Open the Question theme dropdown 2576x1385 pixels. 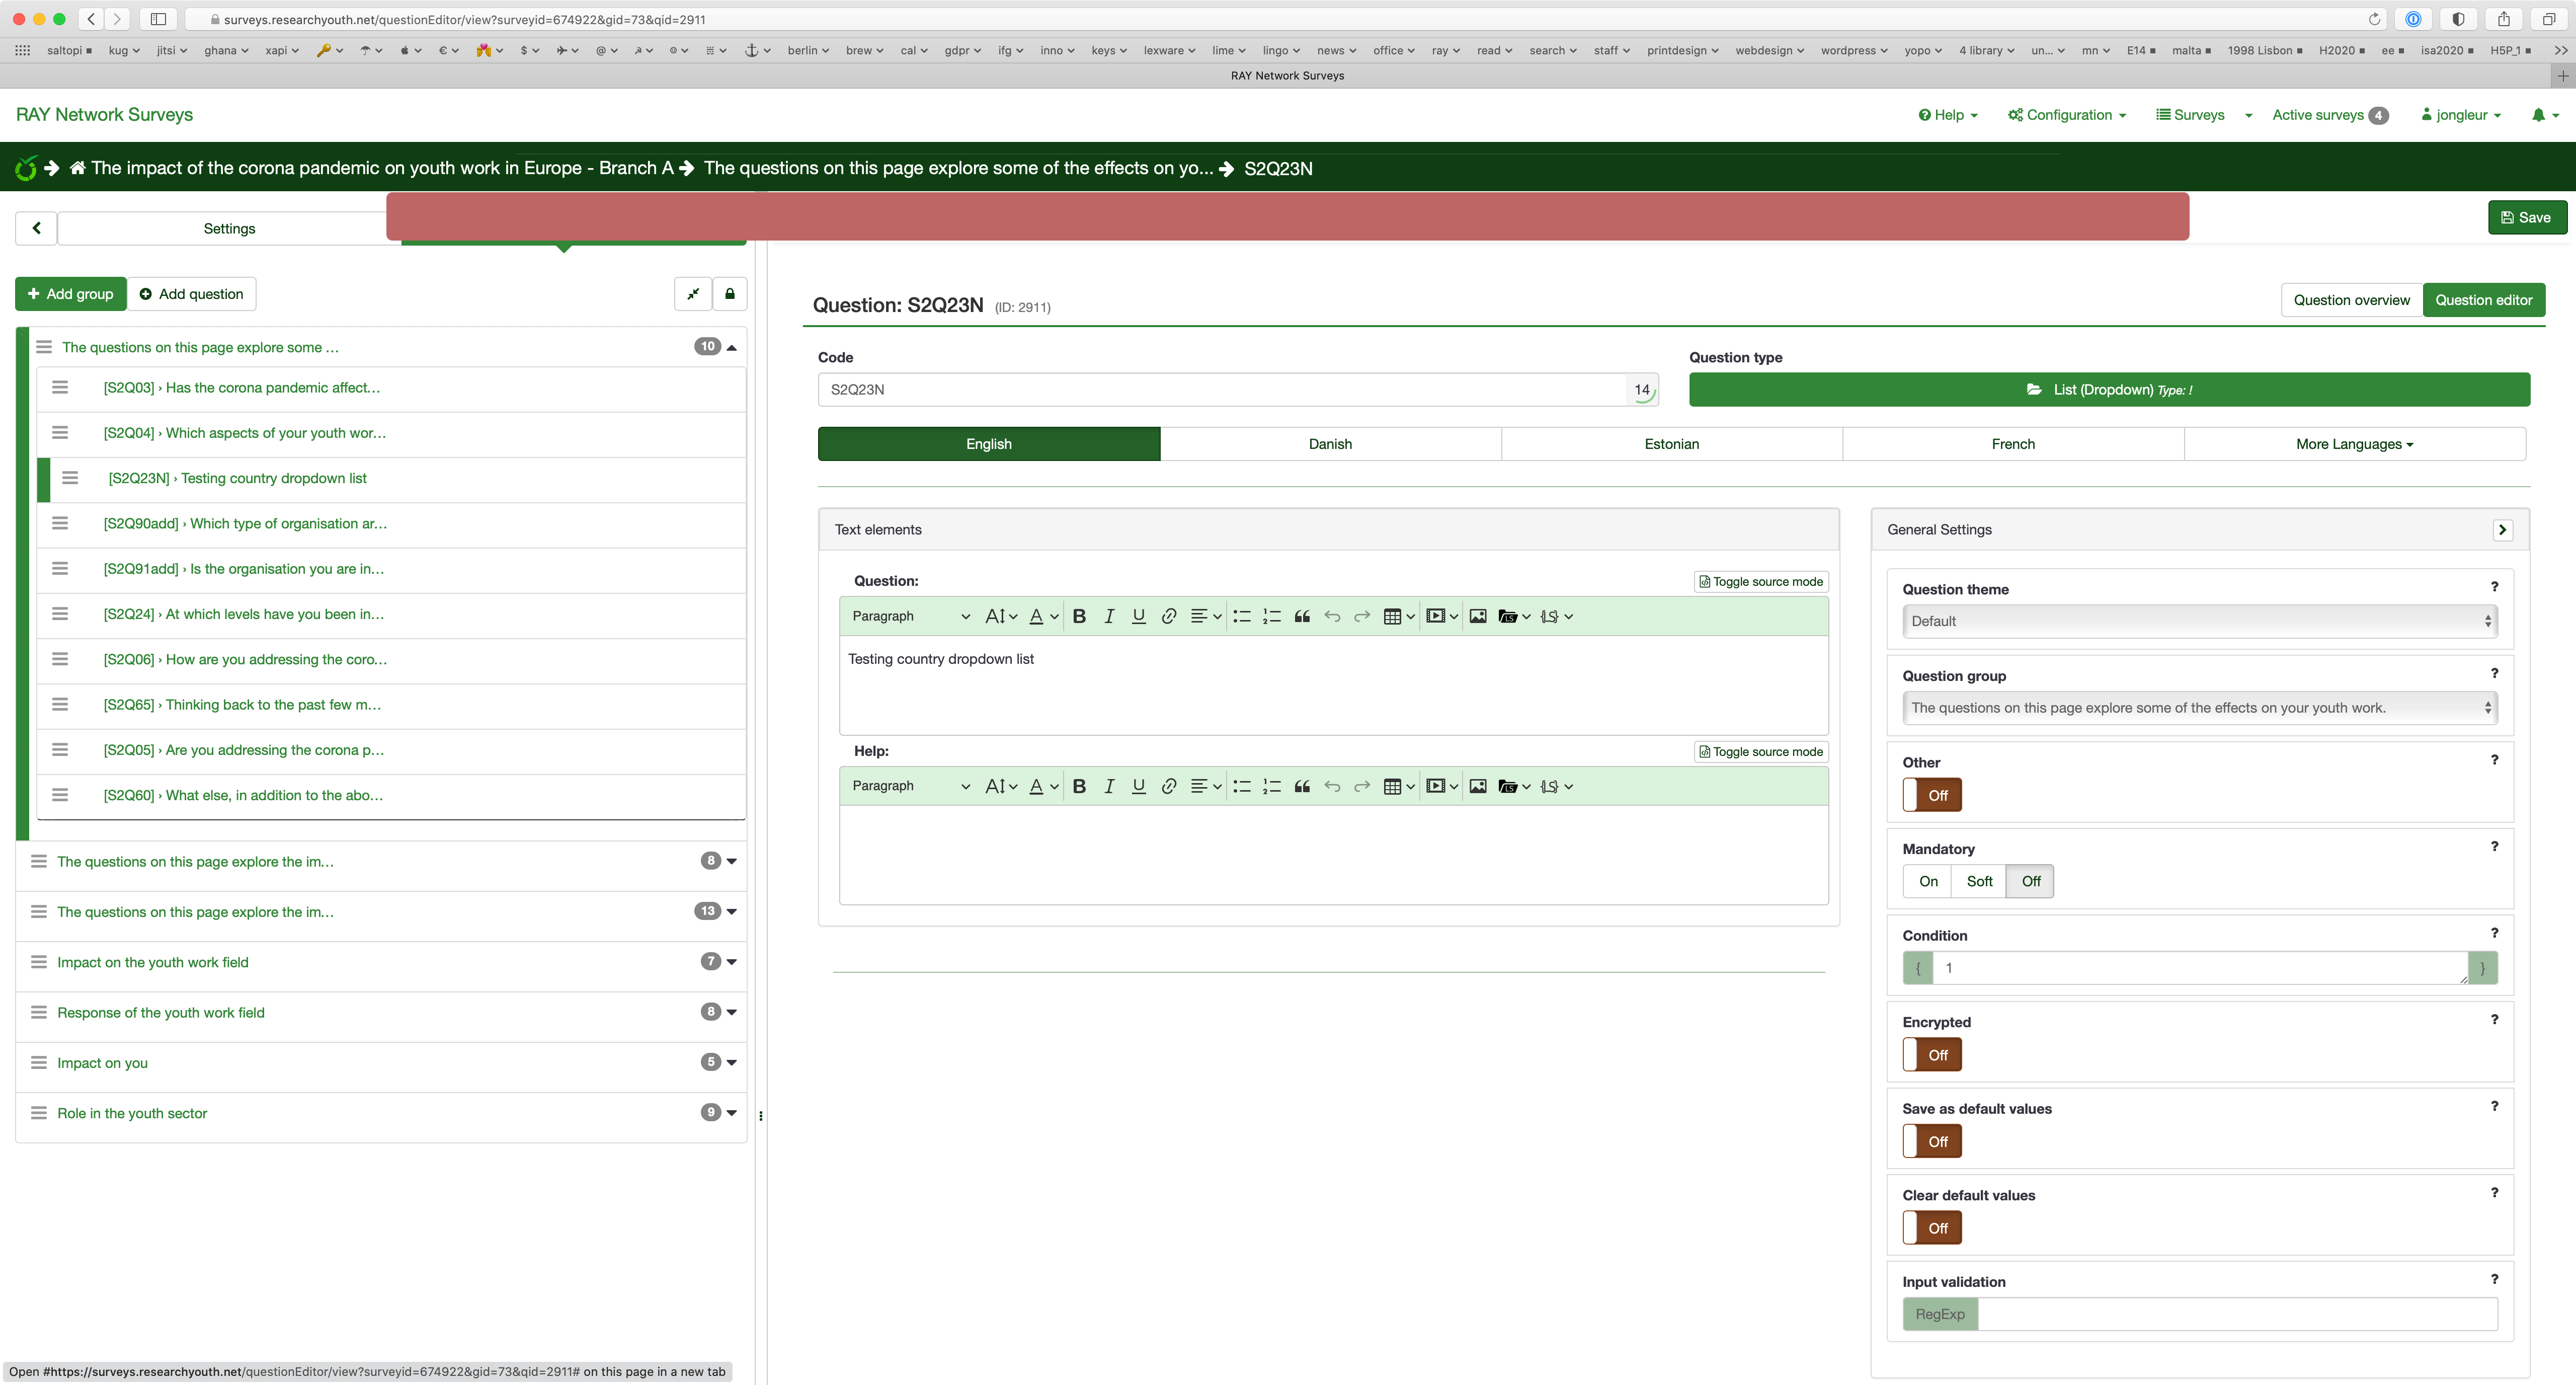coord(2199,621)
